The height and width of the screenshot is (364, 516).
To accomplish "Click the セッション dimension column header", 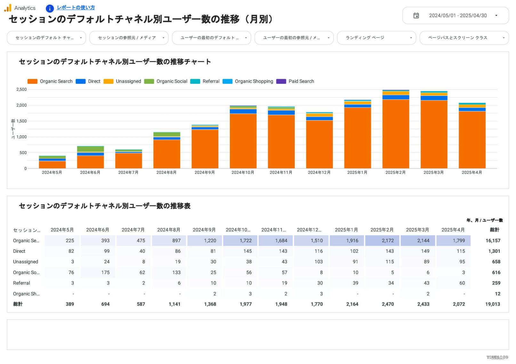I will pos(27,230).
